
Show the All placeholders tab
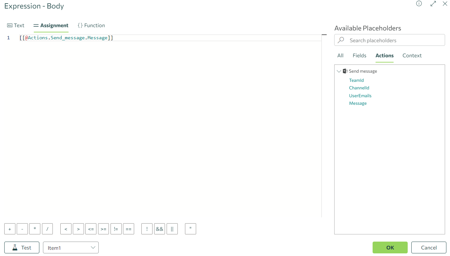coord(340,56)
